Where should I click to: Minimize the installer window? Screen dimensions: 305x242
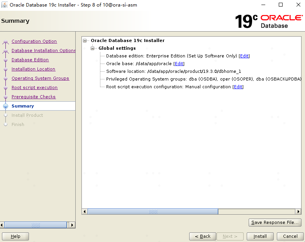(263, 5)
